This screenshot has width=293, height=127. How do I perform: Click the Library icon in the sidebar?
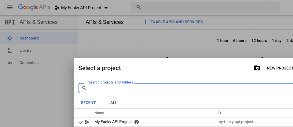pyautogui.click(x=10, y=50)
